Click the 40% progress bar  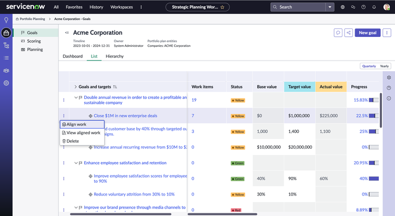(x=374, y=179)
